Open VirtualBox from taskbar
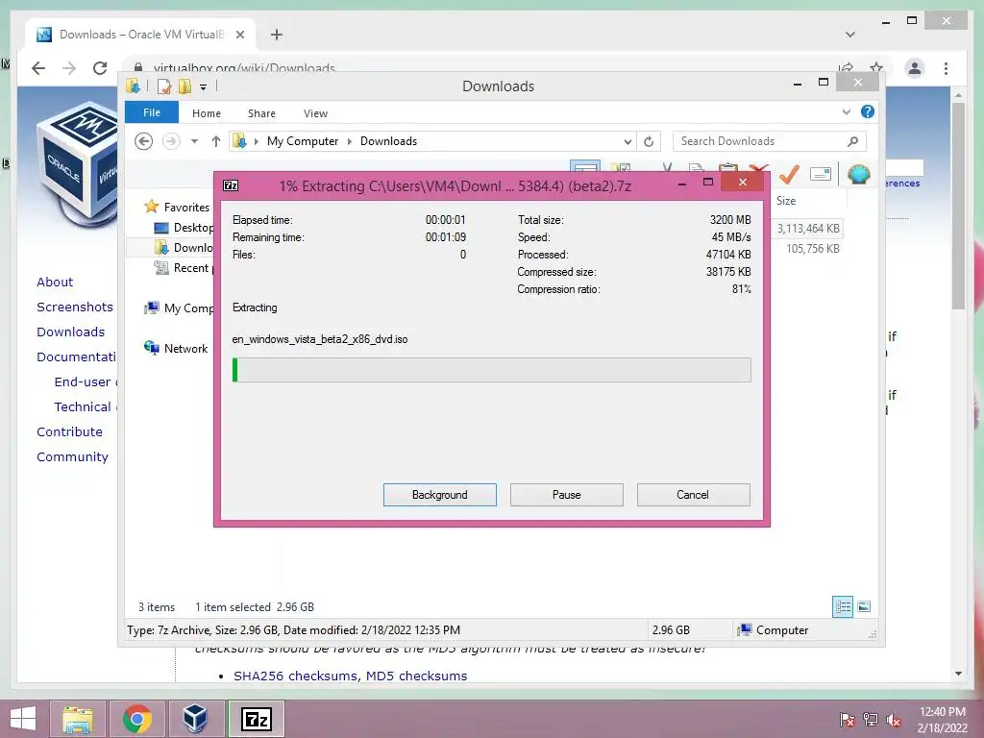 tap(195, 719)
